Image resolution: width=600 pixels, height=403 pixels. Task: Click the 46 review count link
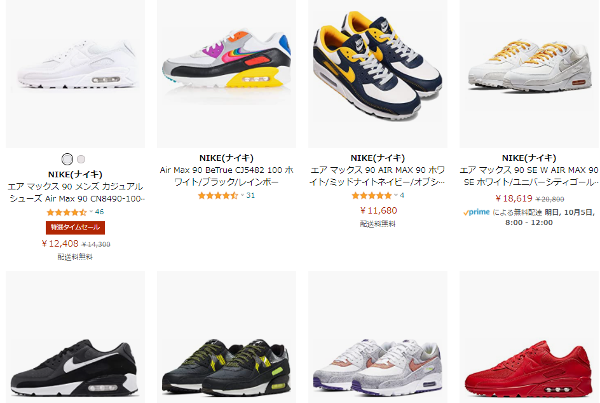pos(100,212)
